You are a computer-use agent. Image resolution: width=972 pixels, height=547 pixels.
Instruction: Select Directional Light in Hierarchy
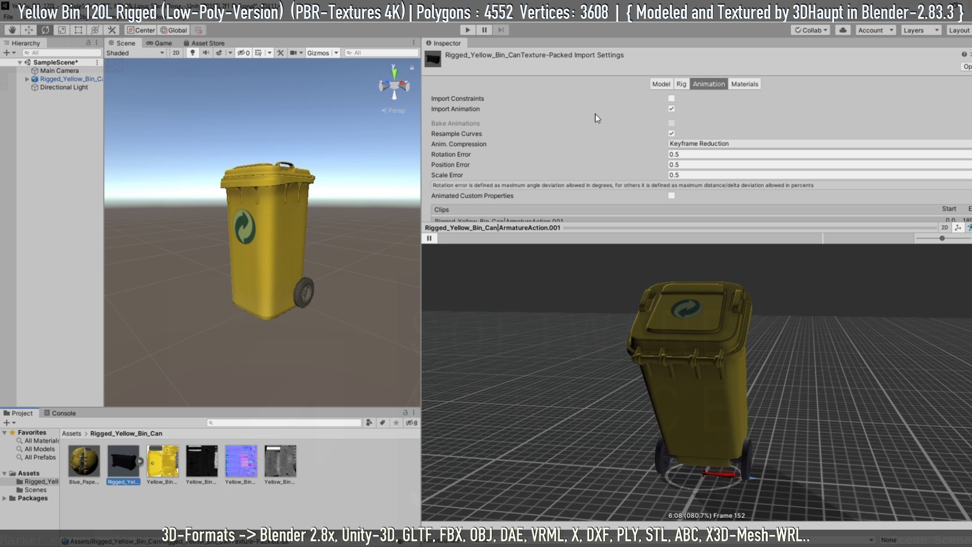click(64, 87)
